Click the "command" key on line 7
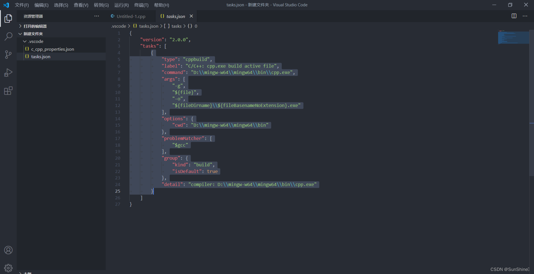This screenshot has width=534, height=274. pos(173,72)
